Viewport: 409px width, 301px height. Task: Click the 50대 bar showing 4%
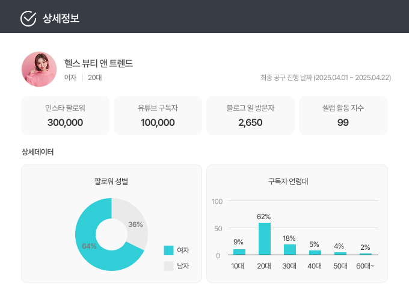pos(340,253)
